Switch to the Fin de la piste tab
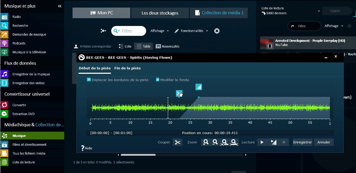Image resolution: width=356 pixels, height=173 pixels. pyautogui.click(x=127, y=68)
